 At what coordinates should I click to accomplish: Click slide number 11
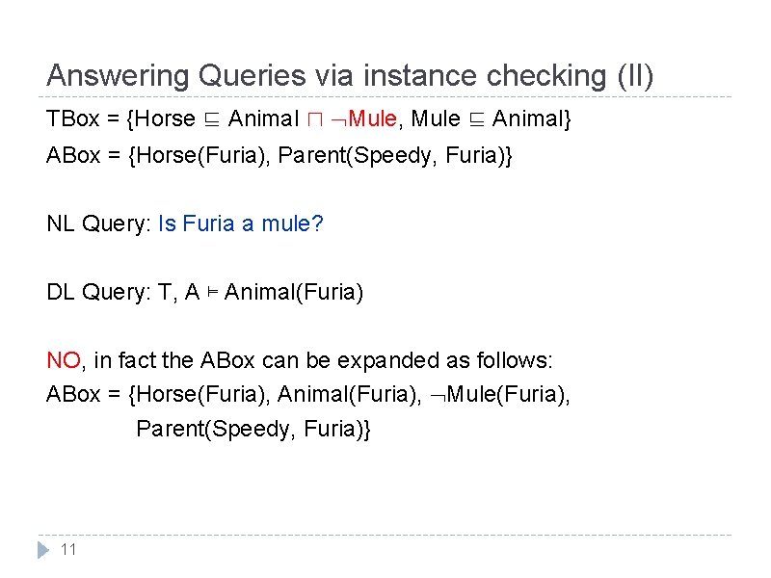click(x=68, y=549)
